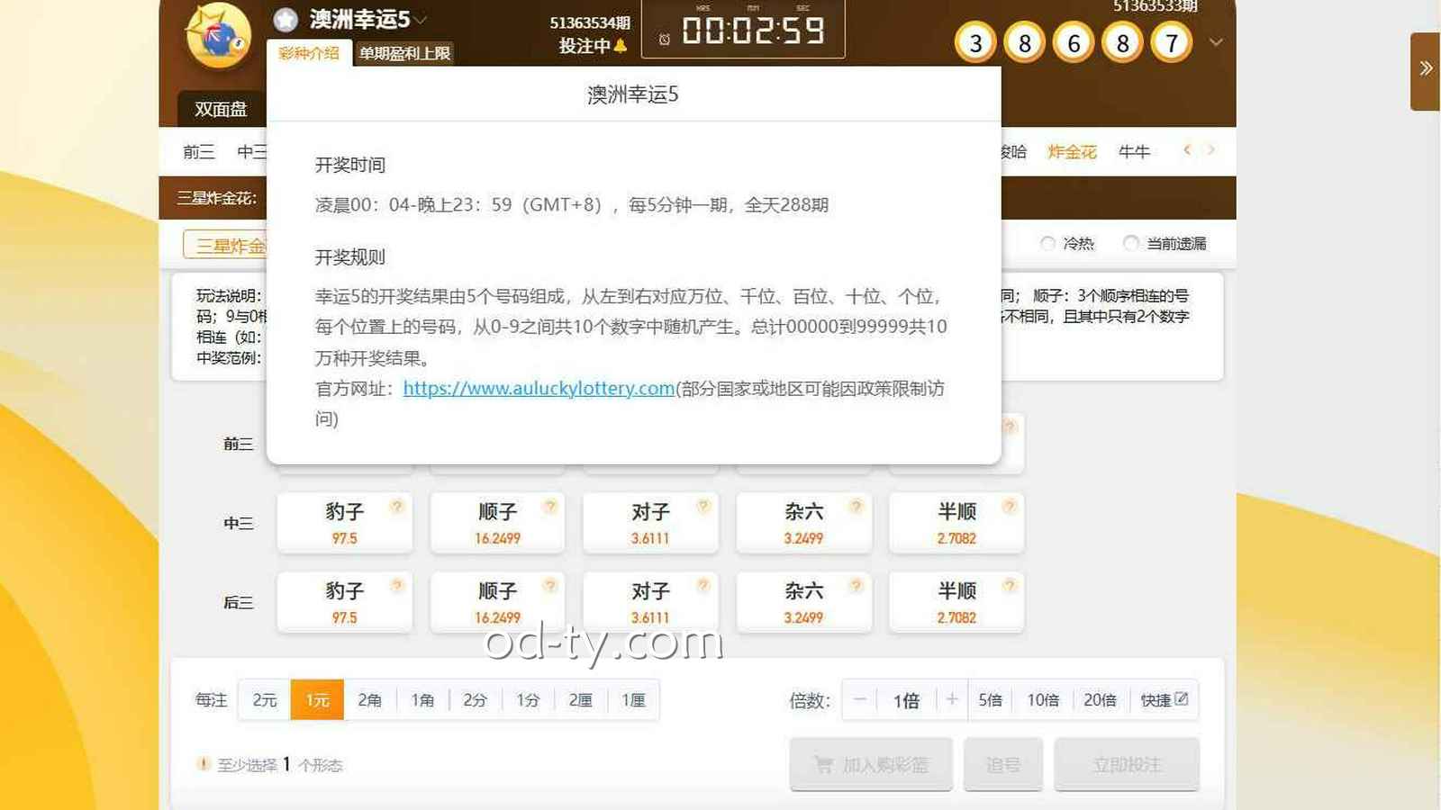Decrease multiplier with minus button
This screenshot has width=1441, height=810.
click(860, 699)
